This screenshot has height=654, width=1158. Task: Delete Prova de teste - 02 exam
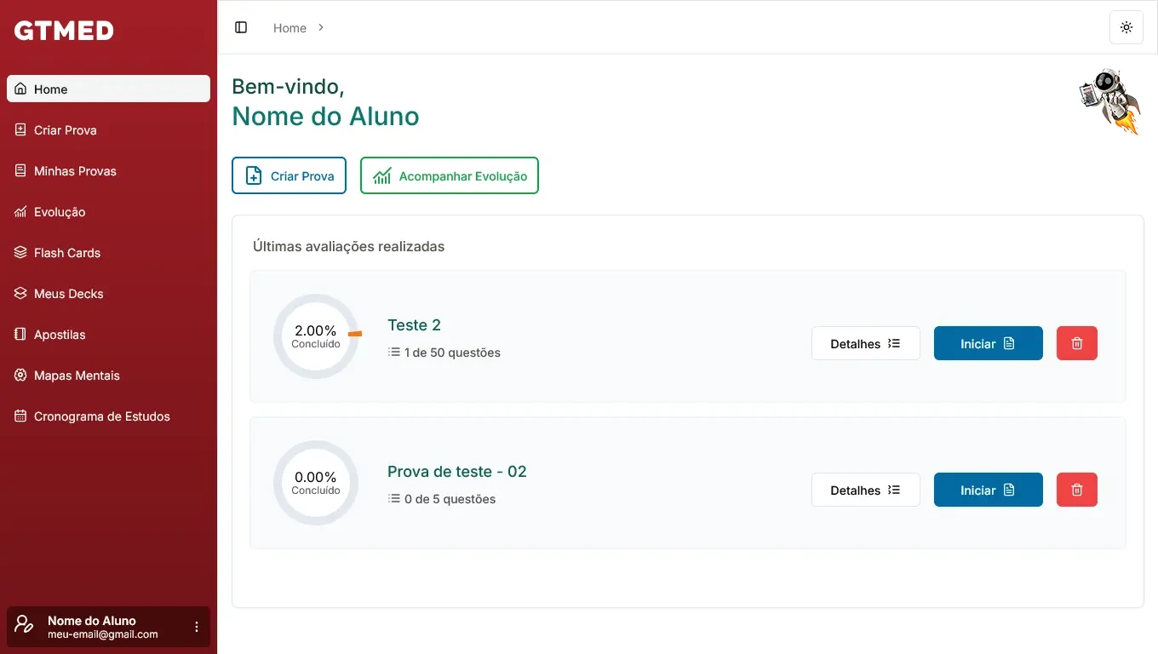[x=1076, y=490]
